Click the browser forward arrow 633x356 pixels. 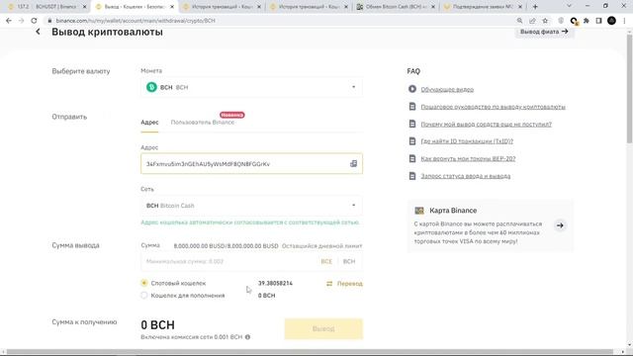point(22,21)
